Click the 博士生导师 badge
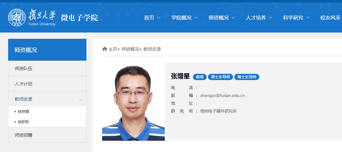This screenshot has width=342, height=152. (x=247, y=77)
